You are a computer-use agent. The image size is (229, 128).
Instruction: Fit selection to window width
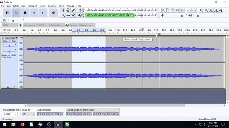point(211,10)
